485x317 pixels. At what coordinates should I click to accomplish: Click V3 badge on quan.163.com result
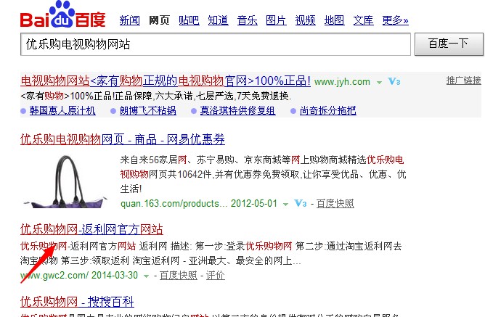click(x=301, y=203)
